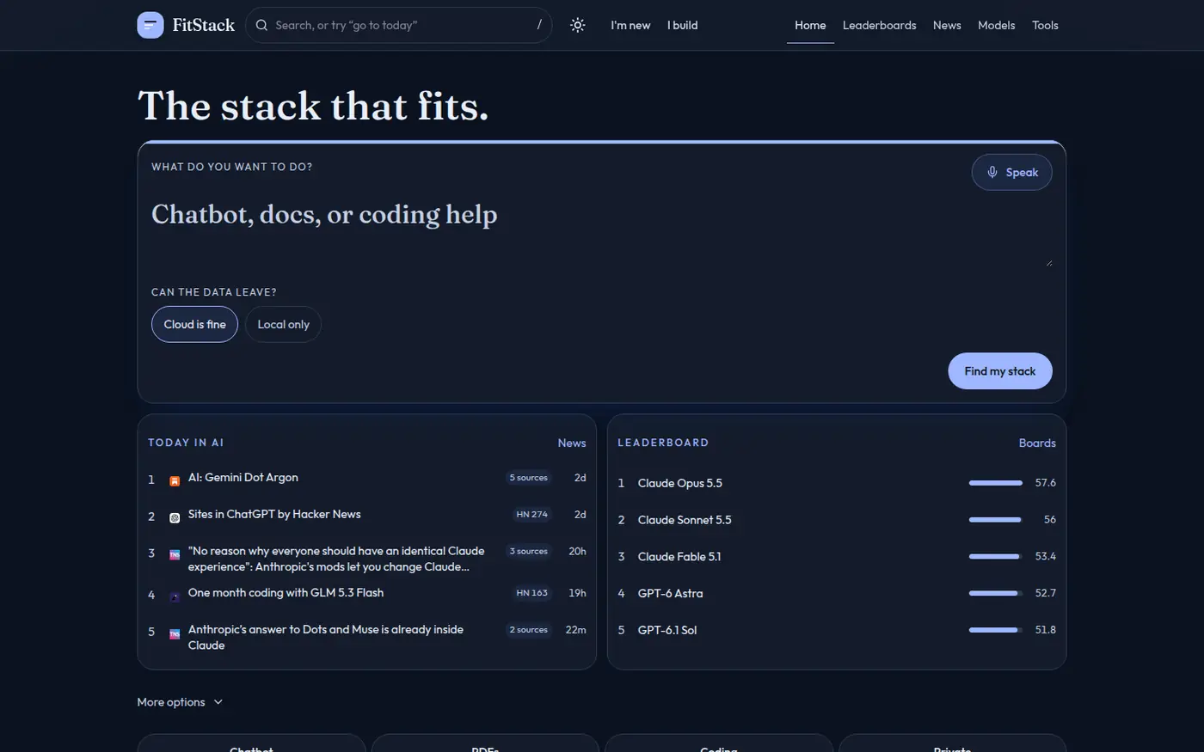Select the Cloud is fine option

click(194, 324)
